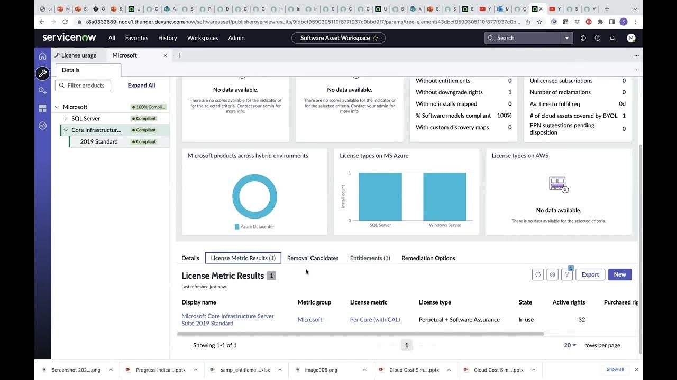Reload the page in the browser
This screenshot has height=380, width=677.
click(x=65, y=22)
